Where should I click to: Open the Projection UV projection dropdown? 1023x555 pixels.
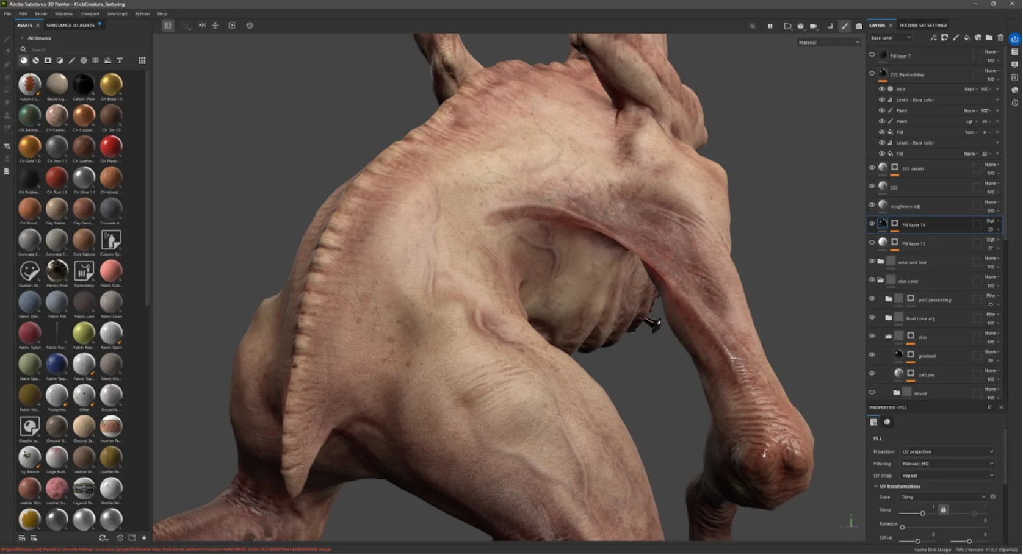point(947,451)
